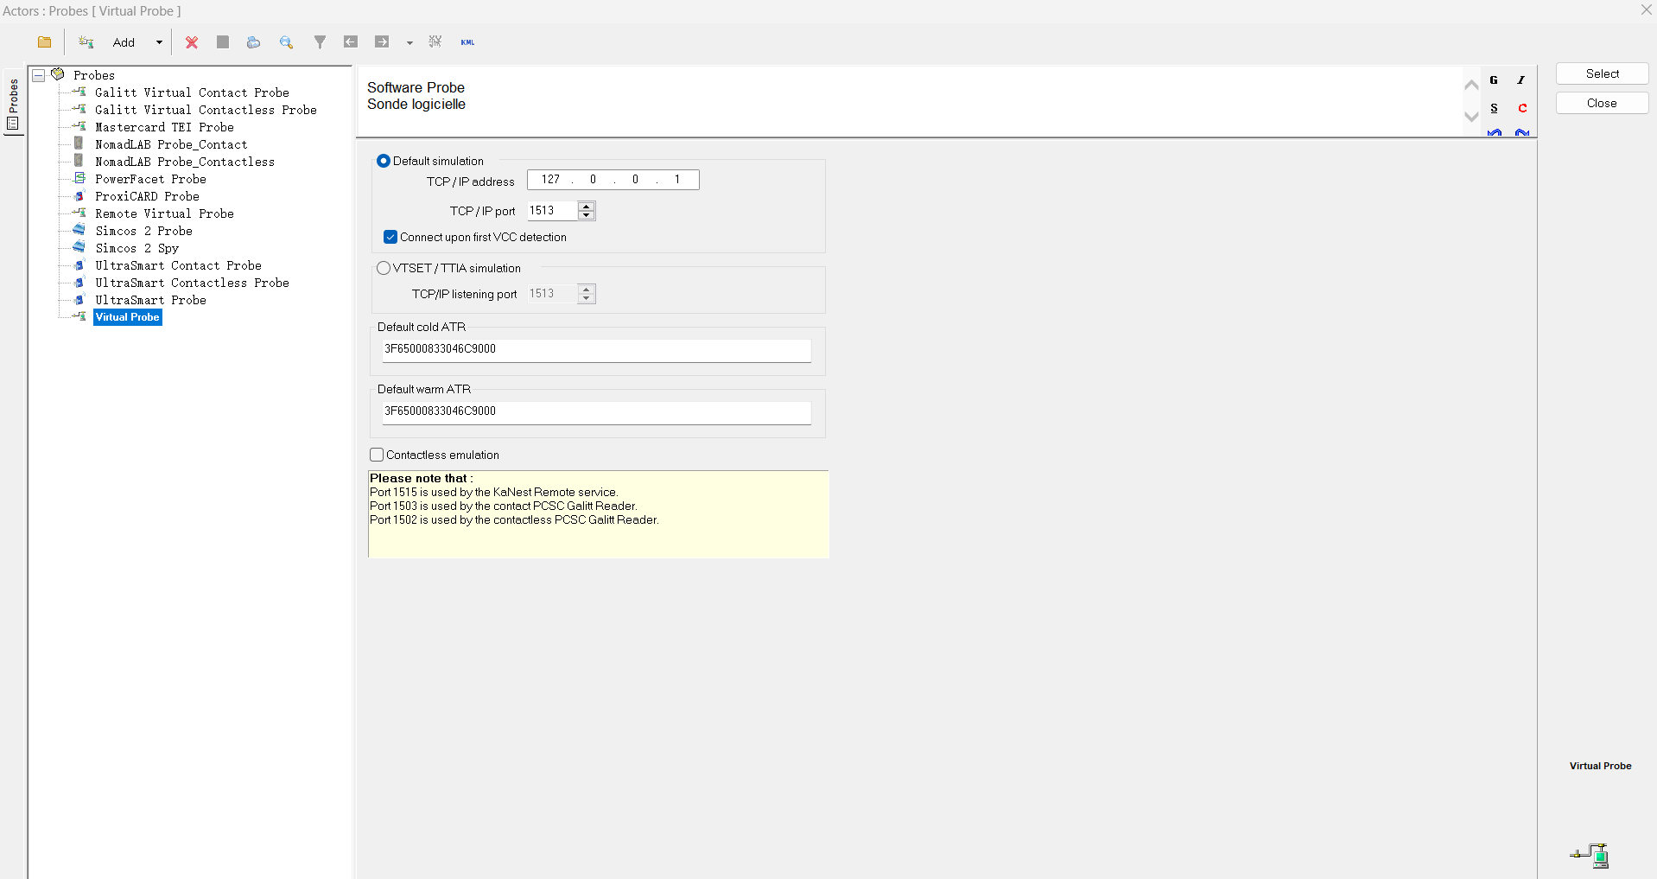
Task: Select Simcos 2 Spy in tree
Action: [x=136, y=248]
